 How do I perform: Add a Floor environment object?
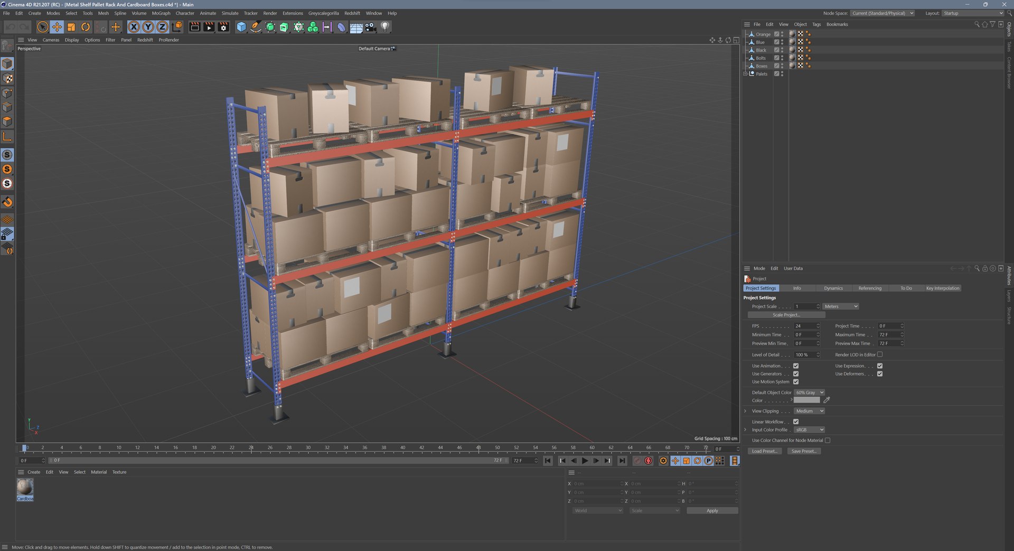coord(356,27)
